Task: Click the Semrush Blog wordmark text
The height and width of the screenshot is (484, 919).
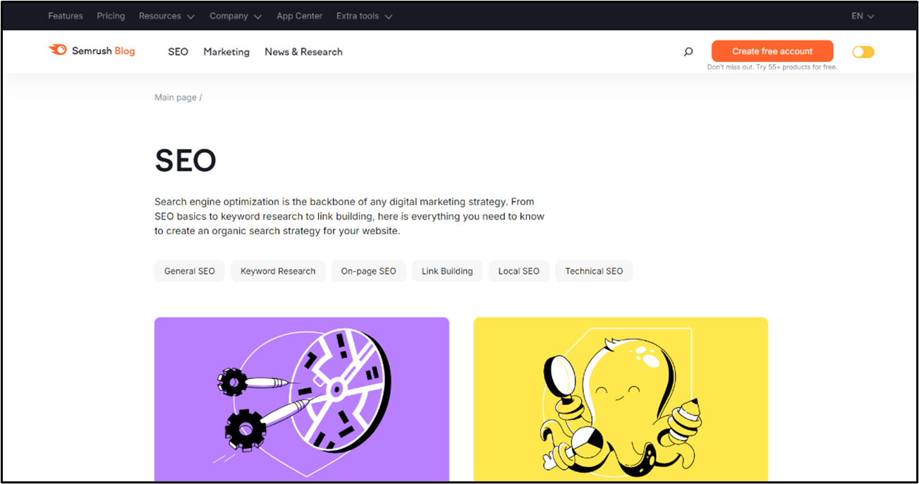Action: [103, 51]
